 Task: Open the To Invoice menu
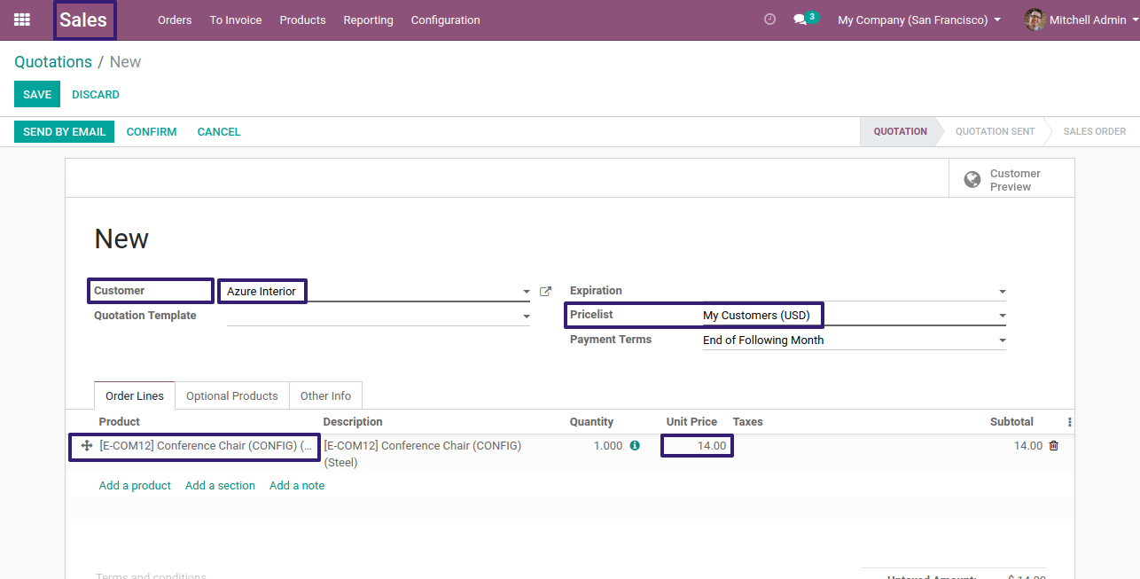pos(236,20)
